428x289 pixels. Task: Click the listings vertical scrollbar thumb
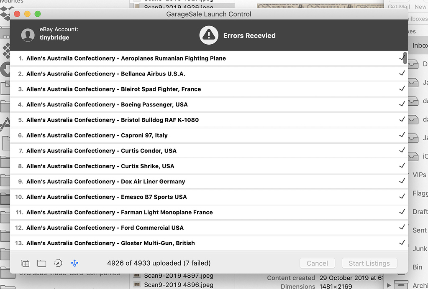[405, 58]
